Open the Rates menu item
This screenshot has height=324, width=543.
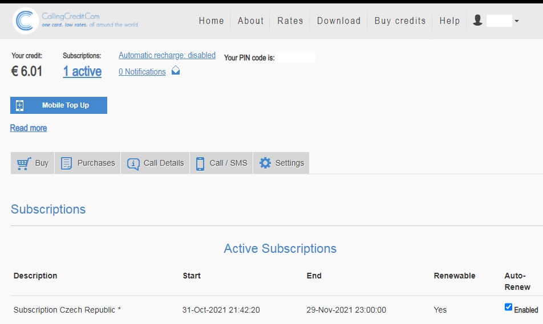click(x=290, y=20)
